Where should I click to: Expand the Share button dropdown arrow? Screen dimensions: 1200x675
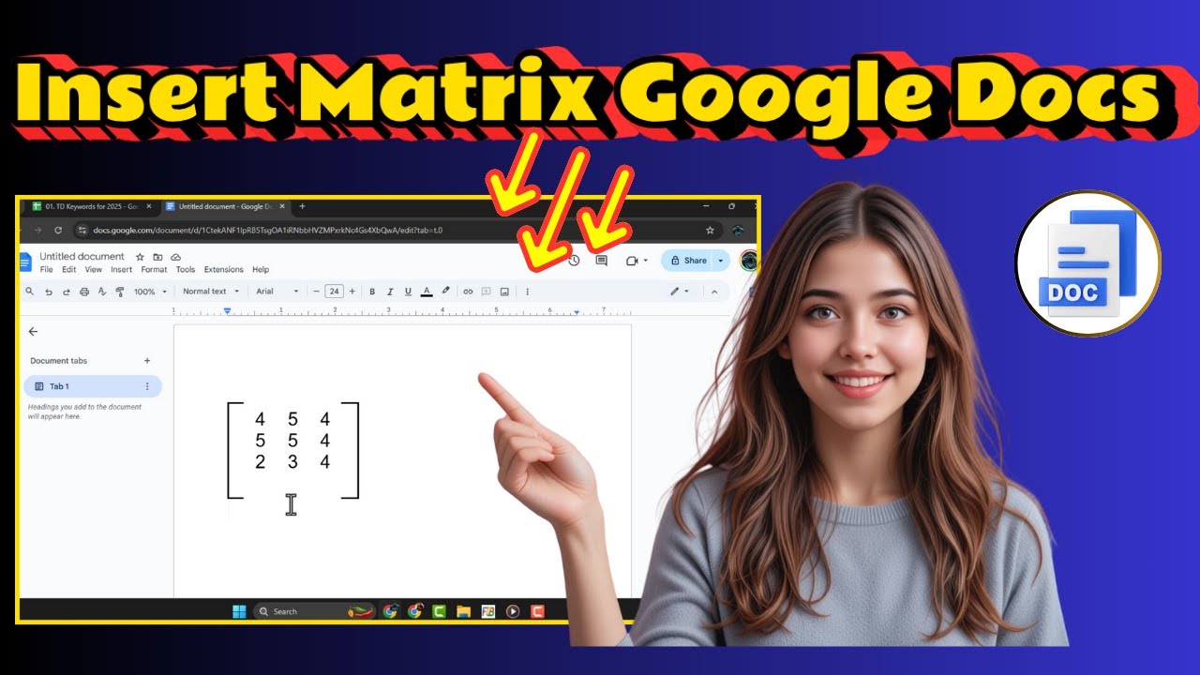(x=720, y=261)
